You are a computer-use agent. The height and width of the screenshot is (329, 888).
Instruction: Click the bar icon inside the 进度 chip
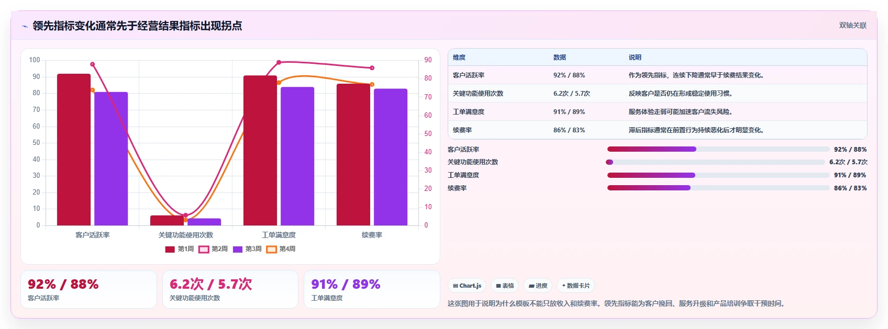point(531,286)
